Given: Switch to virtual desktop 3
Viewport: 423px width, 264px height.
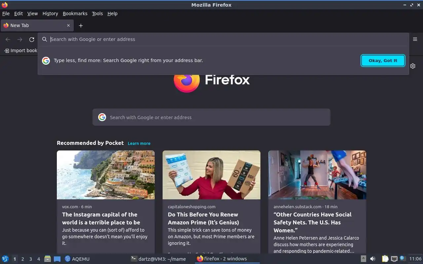Looking at the screenshot, I should tap(31, 259).
